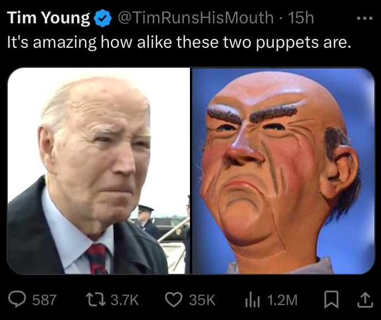
Task: Open the right puppet image
Action: coord(283,171)
